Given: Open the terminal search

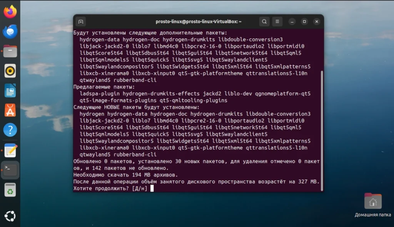Looking at the screenshot, I should tap(264, 22).
